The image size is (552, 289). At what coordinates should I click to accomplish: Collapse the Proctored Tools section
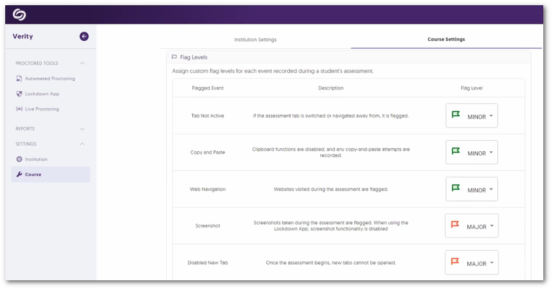point(82,63)
